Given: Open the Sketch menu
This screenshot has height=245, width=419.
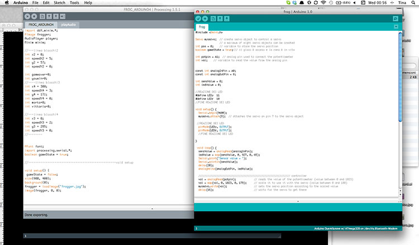Looking at the screenshot, I should [59, 3].
